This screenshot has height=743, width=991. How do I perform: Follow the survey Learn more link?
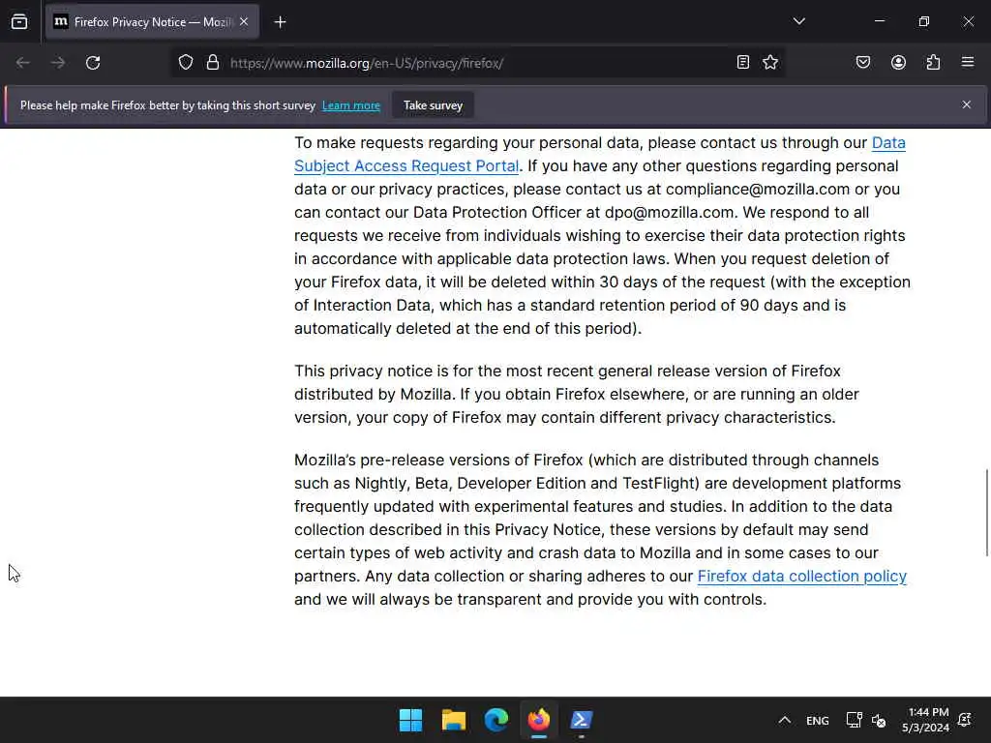click(350, 105)
